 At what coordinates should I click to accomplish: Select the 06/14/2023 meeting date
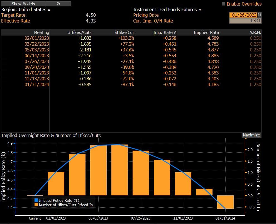coord(37,56)
